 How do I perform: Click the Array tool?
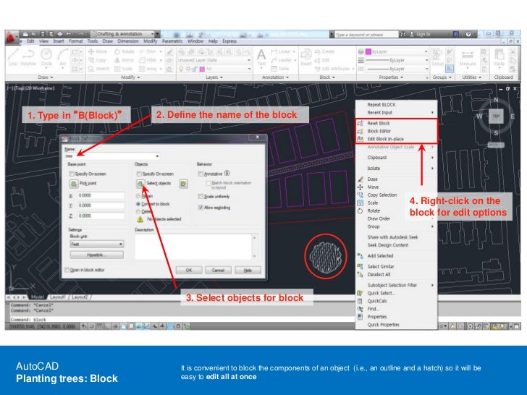(x=148, y=69)
